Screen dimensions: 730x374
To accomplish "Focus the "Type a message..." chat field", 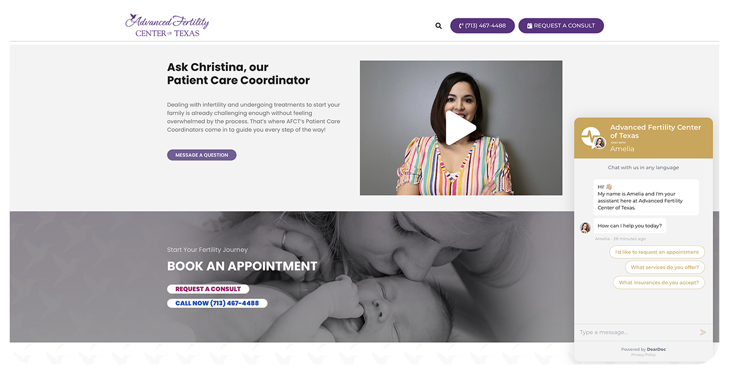I will [637, 332].
